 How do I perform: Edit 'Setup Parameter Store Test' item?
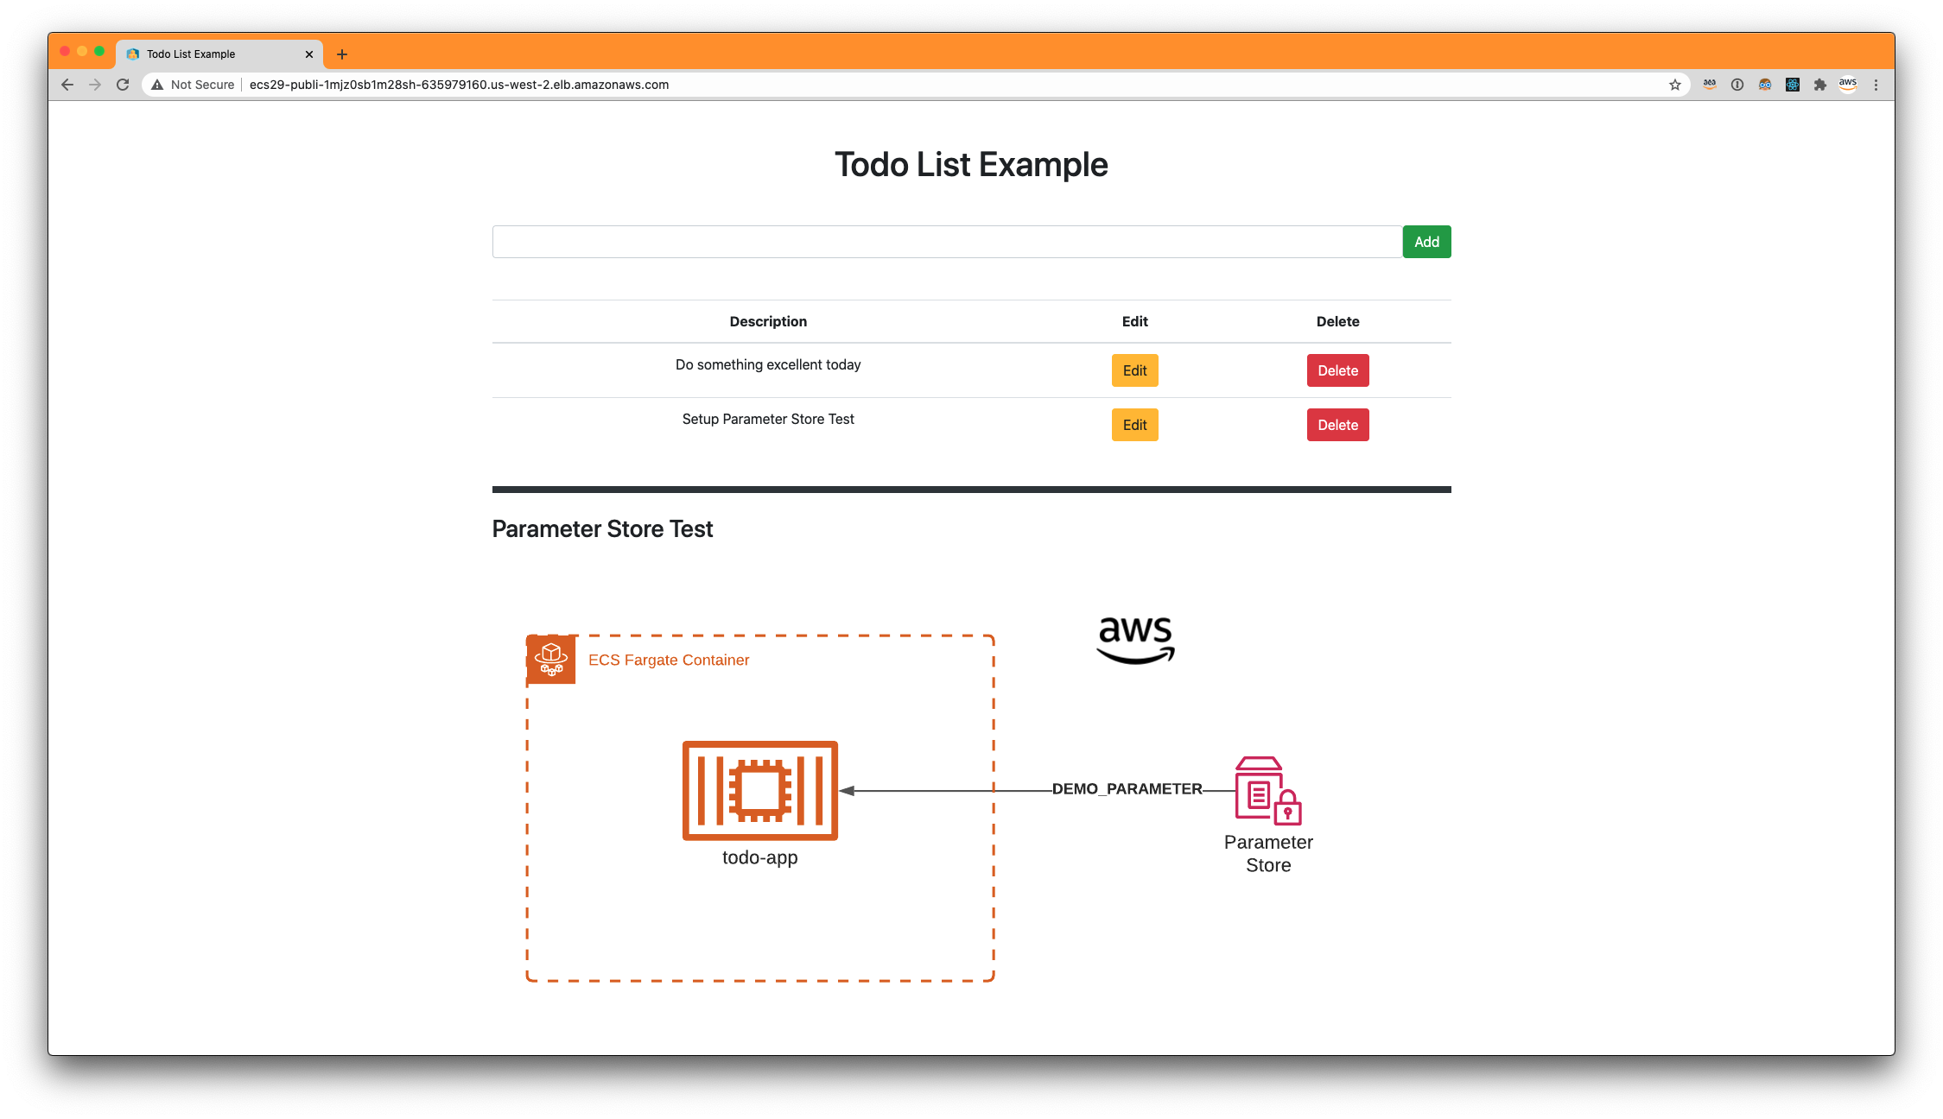click(x=1134, y=425)
